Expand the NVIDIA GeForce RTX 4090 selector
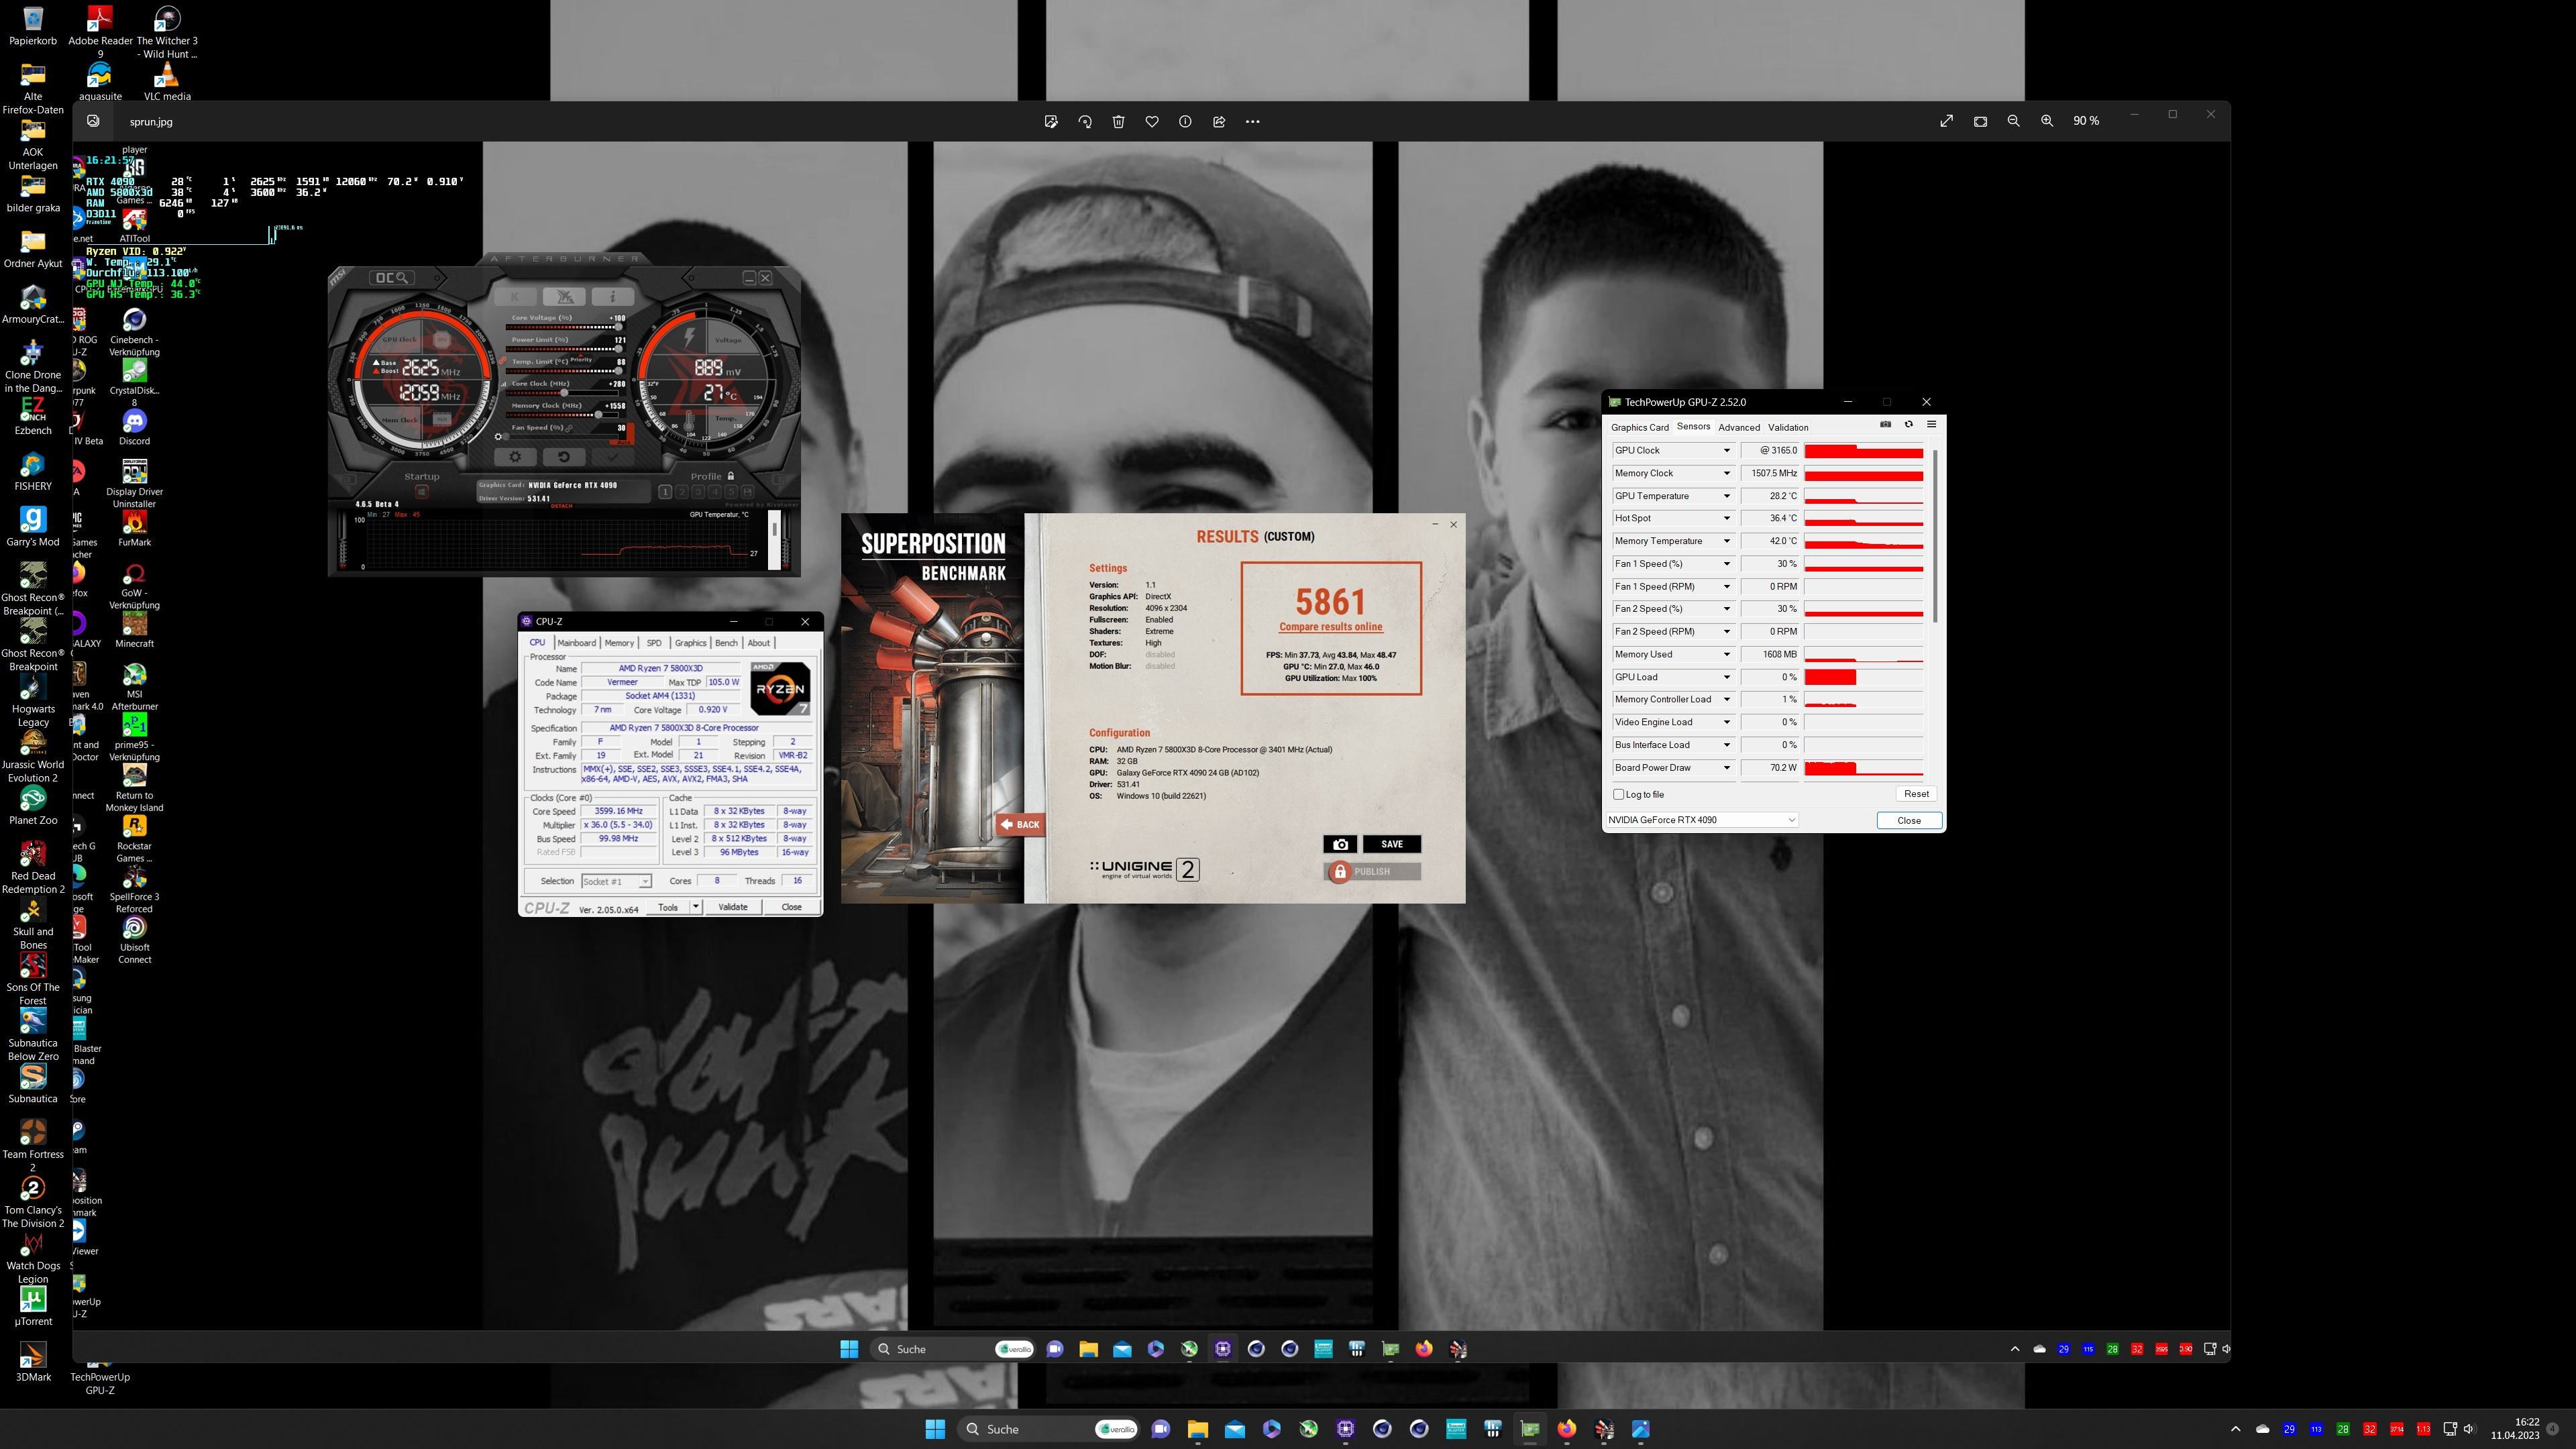 pyautogui.click(x=1791, y=820)
